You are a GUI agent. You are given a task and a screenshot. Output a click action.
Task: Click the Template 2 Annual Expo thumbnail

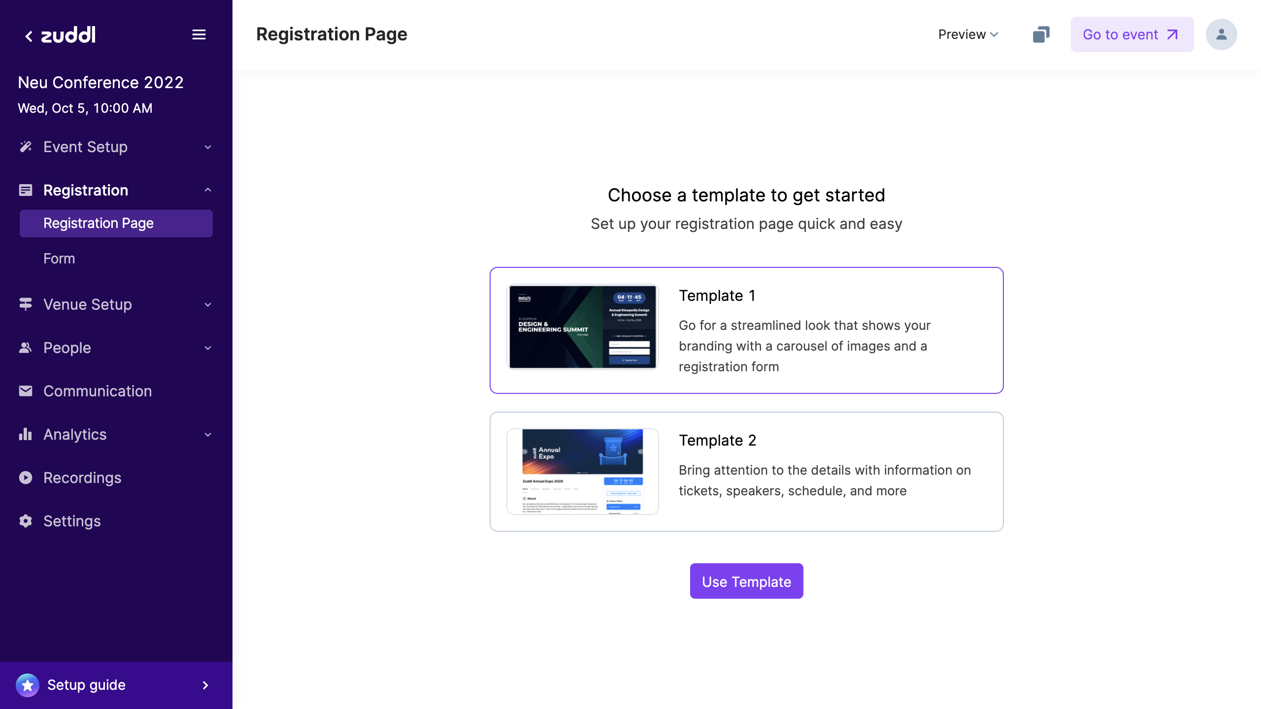coord(582,471)
